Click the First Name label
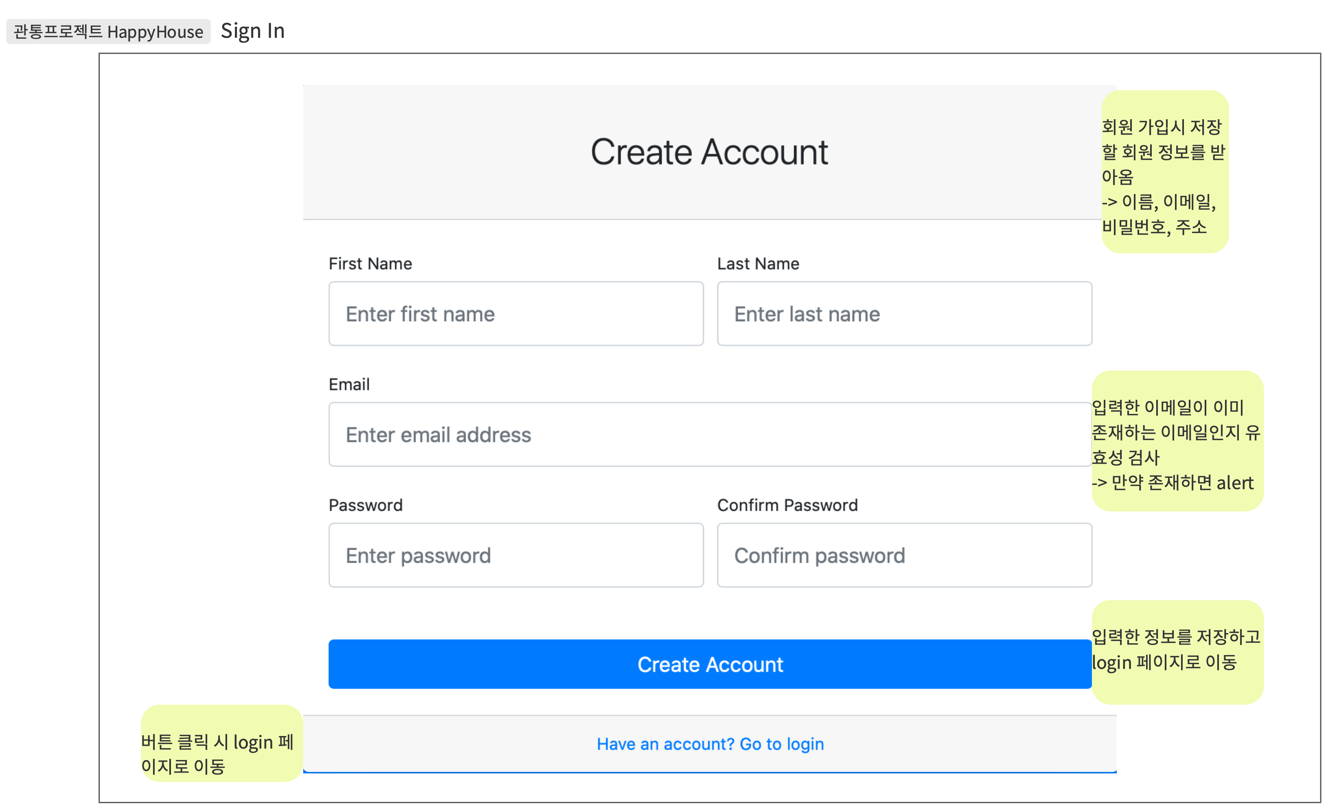The height and width of the screenshot is (810, 1330). [370, 264]
